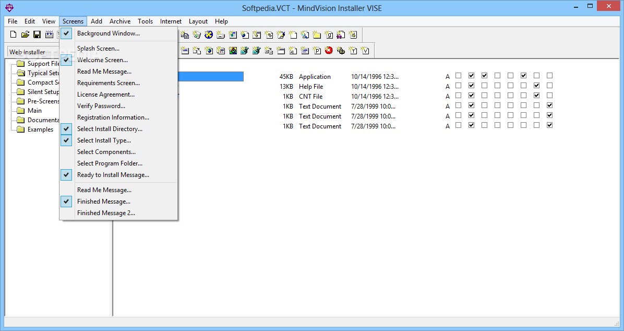Toggle first checkbox in second Text Document row
Viewport: 624px width, 331px height.
point(459,115)
